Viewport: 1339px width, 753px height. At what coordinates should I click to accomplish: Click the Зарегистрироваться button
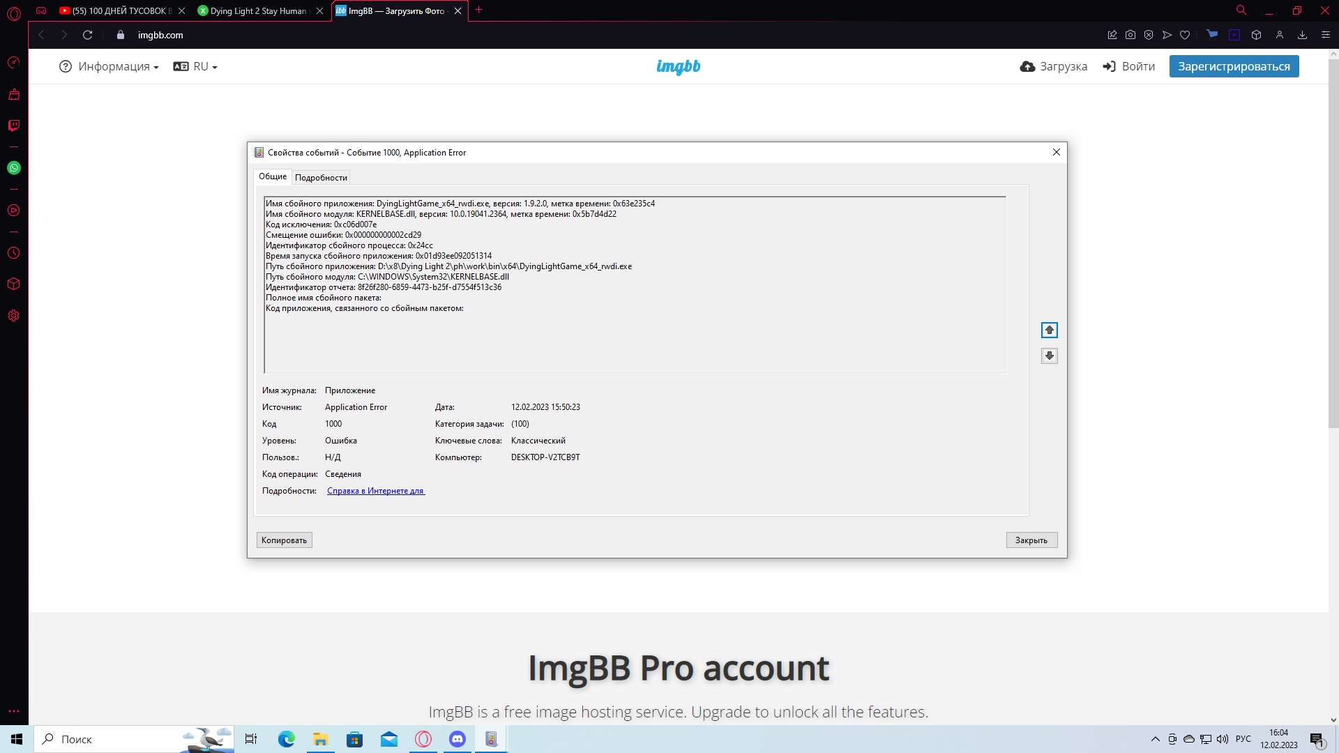pyautogui.click(x=1234, y=66)
